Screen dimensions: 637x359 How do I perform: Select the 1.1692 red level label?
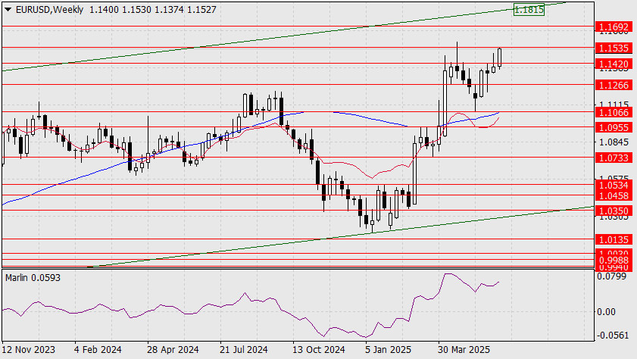(614, 27)
